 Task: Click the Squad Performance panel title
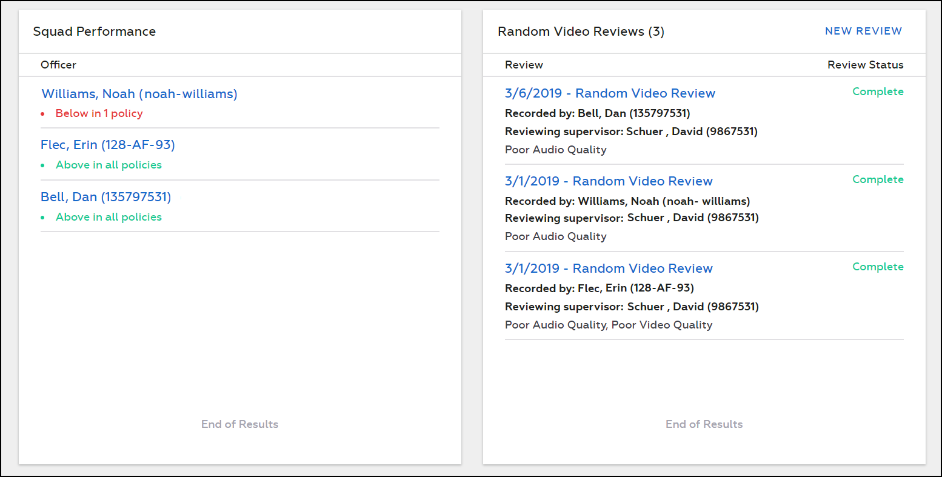[x=95, y=32]
